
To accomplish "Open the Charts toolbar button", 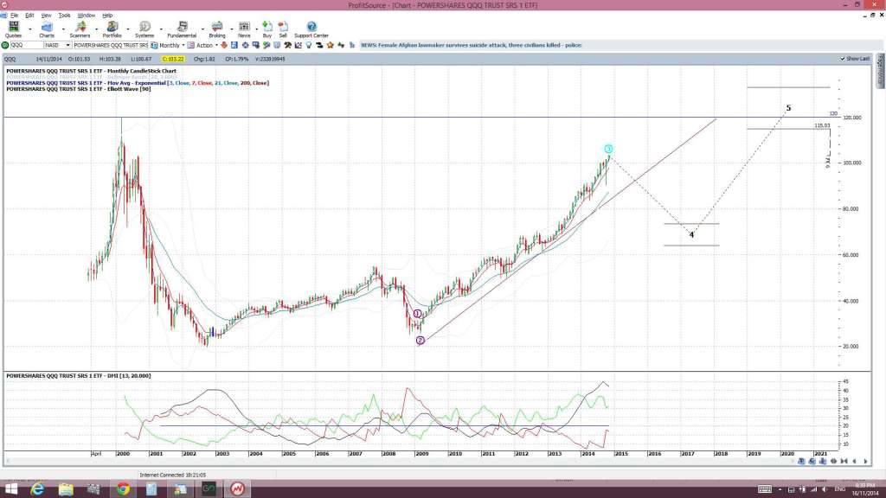I will [47, 29].
